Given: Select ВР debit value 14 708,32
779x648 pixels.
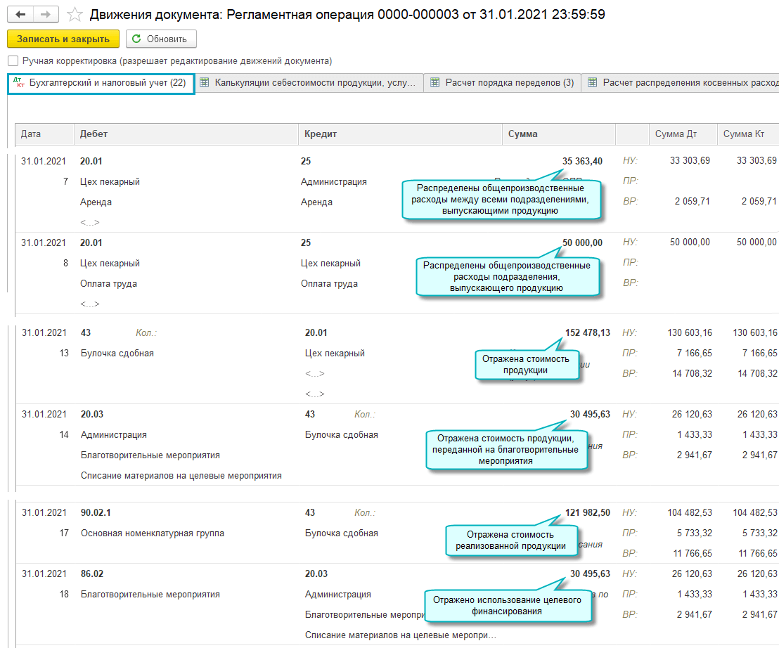Looking at the screenshot, I should [x=692, y=373].
